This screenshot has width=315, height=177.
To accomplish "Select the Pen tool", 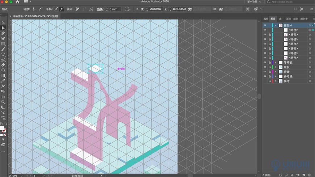I will pos(3,33).
